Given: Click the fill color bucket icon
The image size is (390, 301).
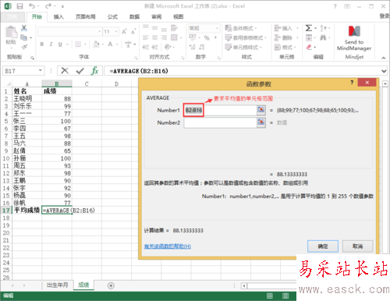Looking at the screenshot, I should (x=96, y=44).
